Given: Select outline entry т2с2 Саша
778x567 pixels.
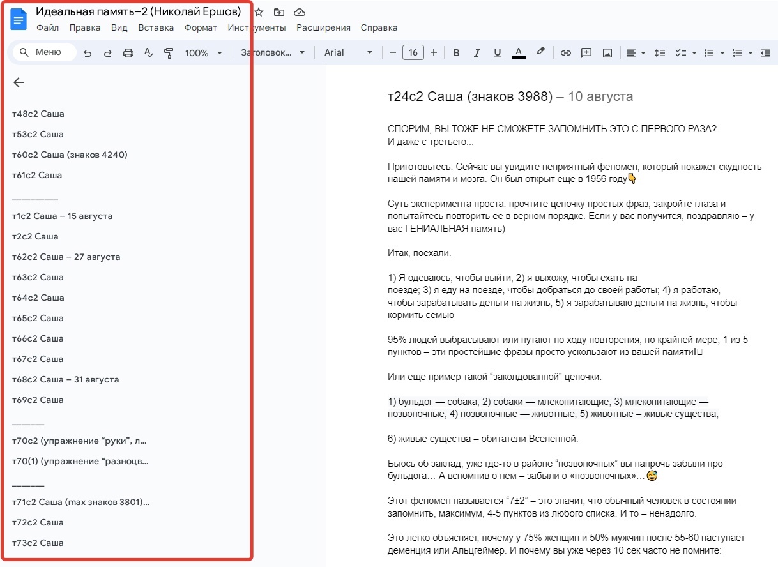Looking at the screenshot, I should click(35, 236).
